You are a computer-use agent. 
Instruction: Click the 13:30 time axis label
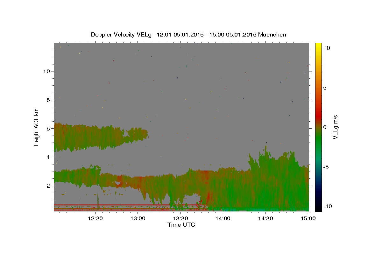click(x=180, y=218)
